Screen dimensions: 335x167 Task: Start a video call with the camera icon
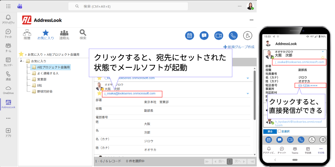point(218,35)
